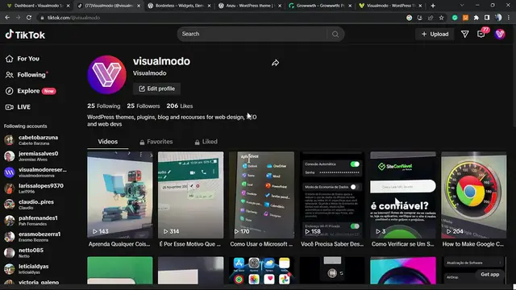Go to the LIVE section
The width and height of the screenshot is (516, 290).
18,107
